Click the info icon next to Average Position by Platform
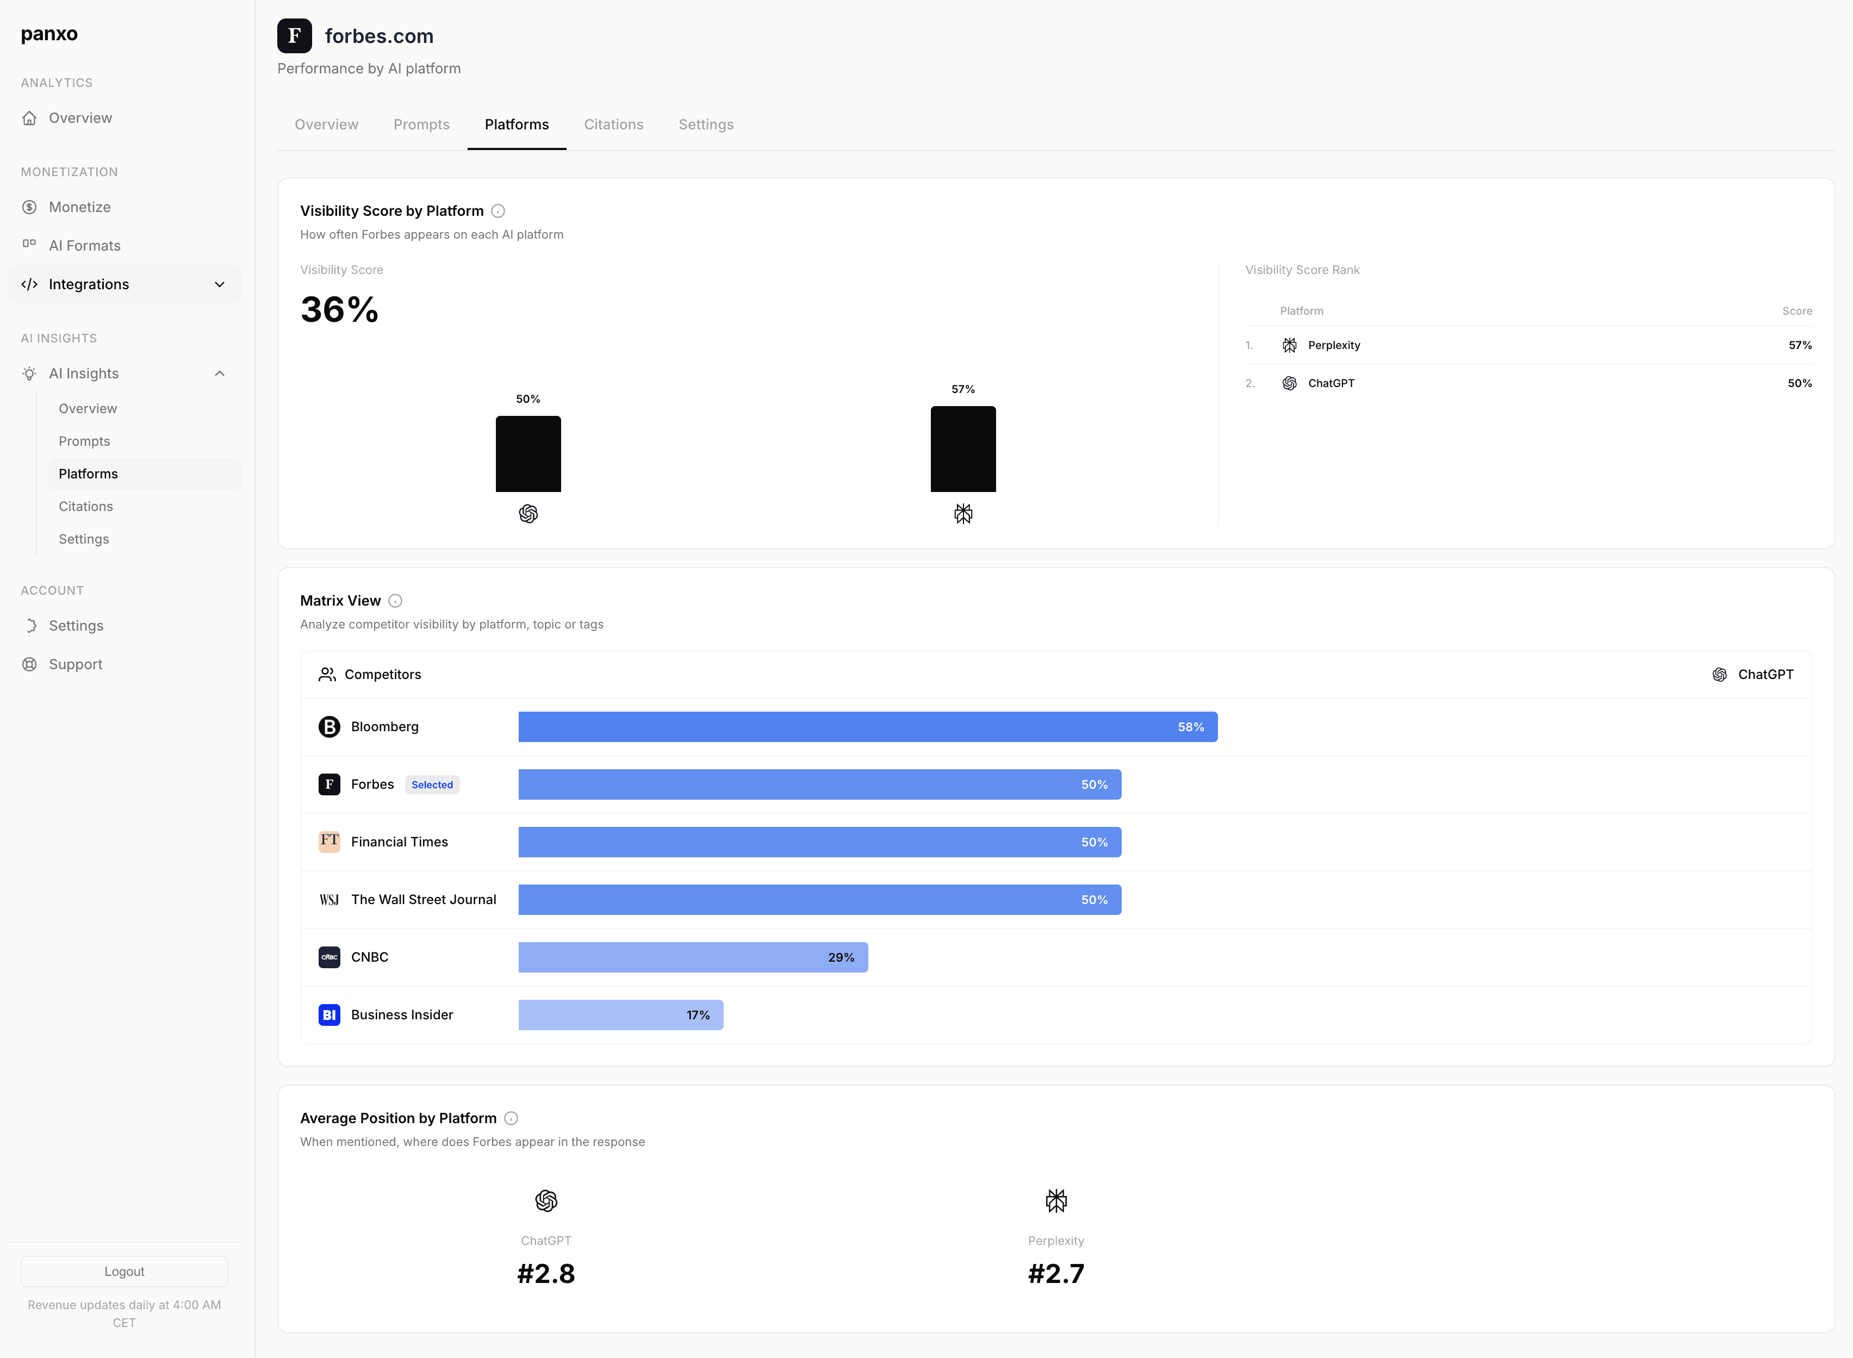This screenshot has height=1358, width=1853. tap(511, 1118)
